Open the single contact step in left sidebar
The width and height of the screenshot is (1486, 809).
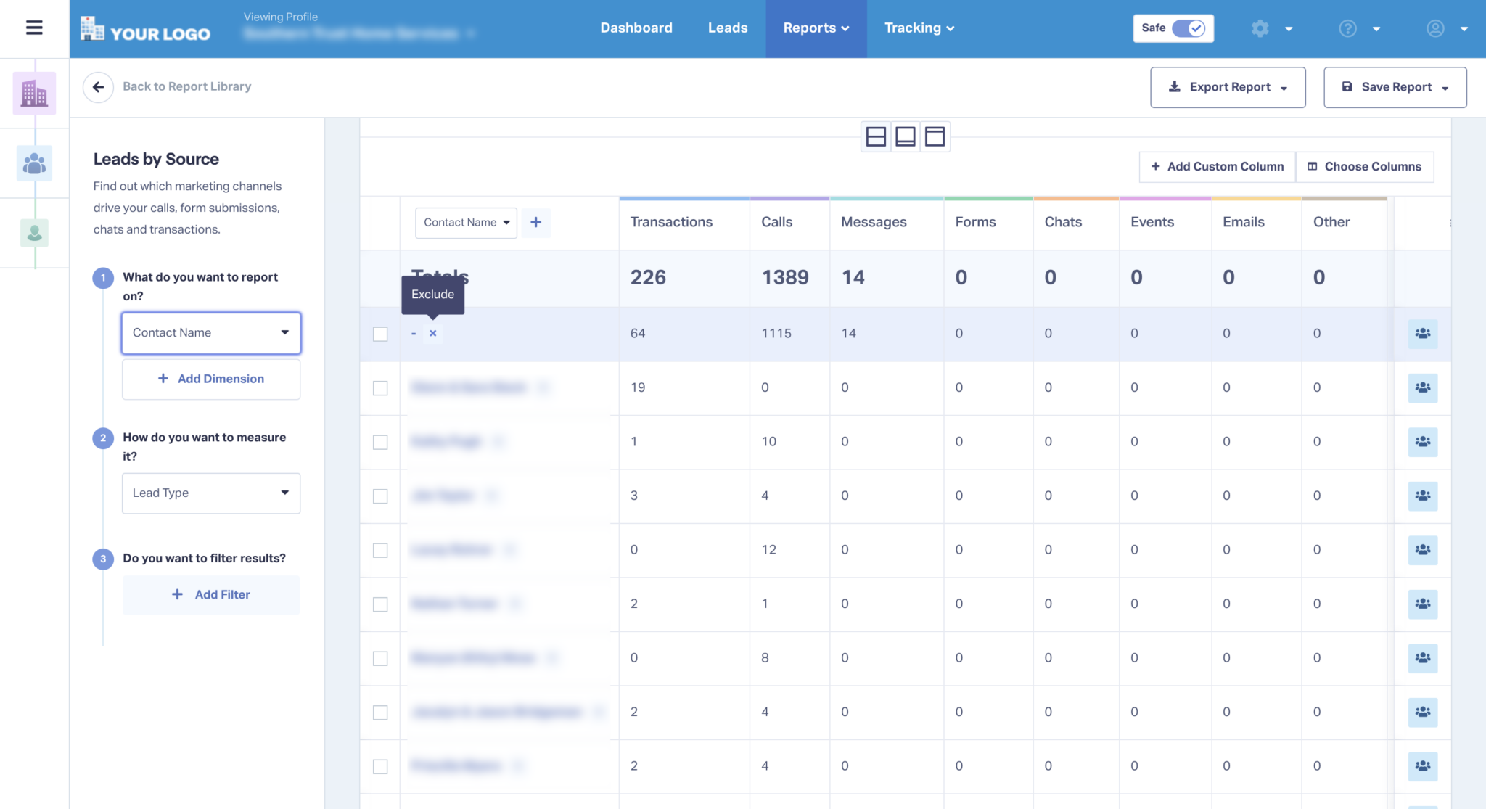33,233
